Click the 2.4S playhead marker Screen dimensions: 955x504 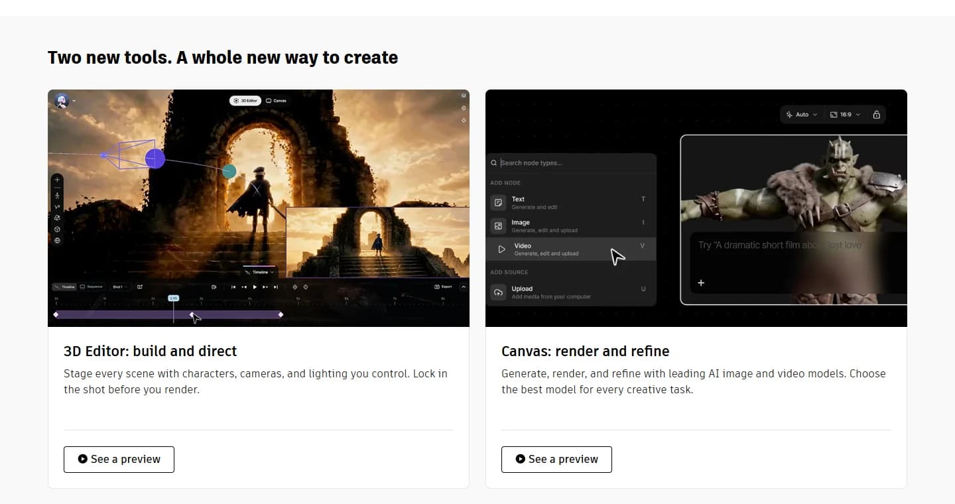[174, 298]
